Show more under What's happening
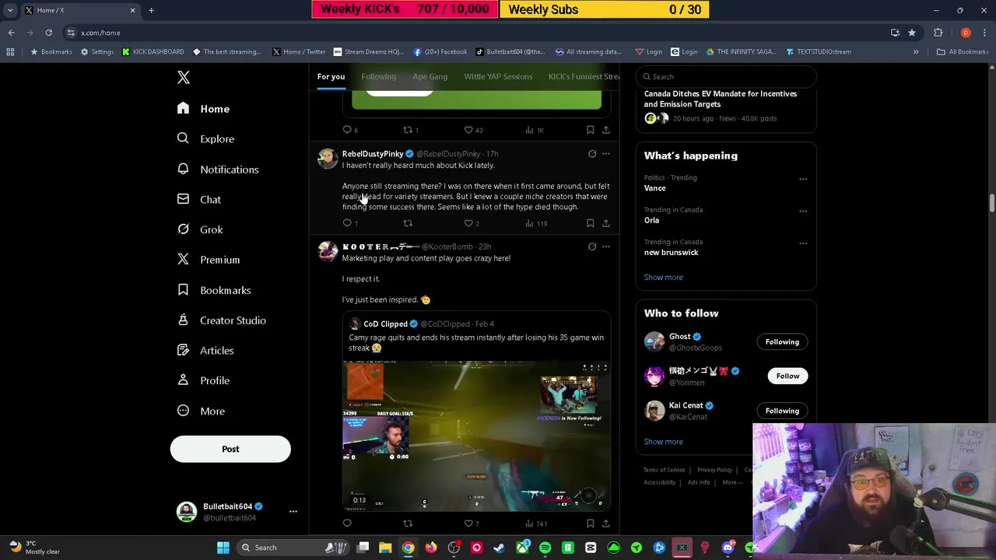 point(663,277)
